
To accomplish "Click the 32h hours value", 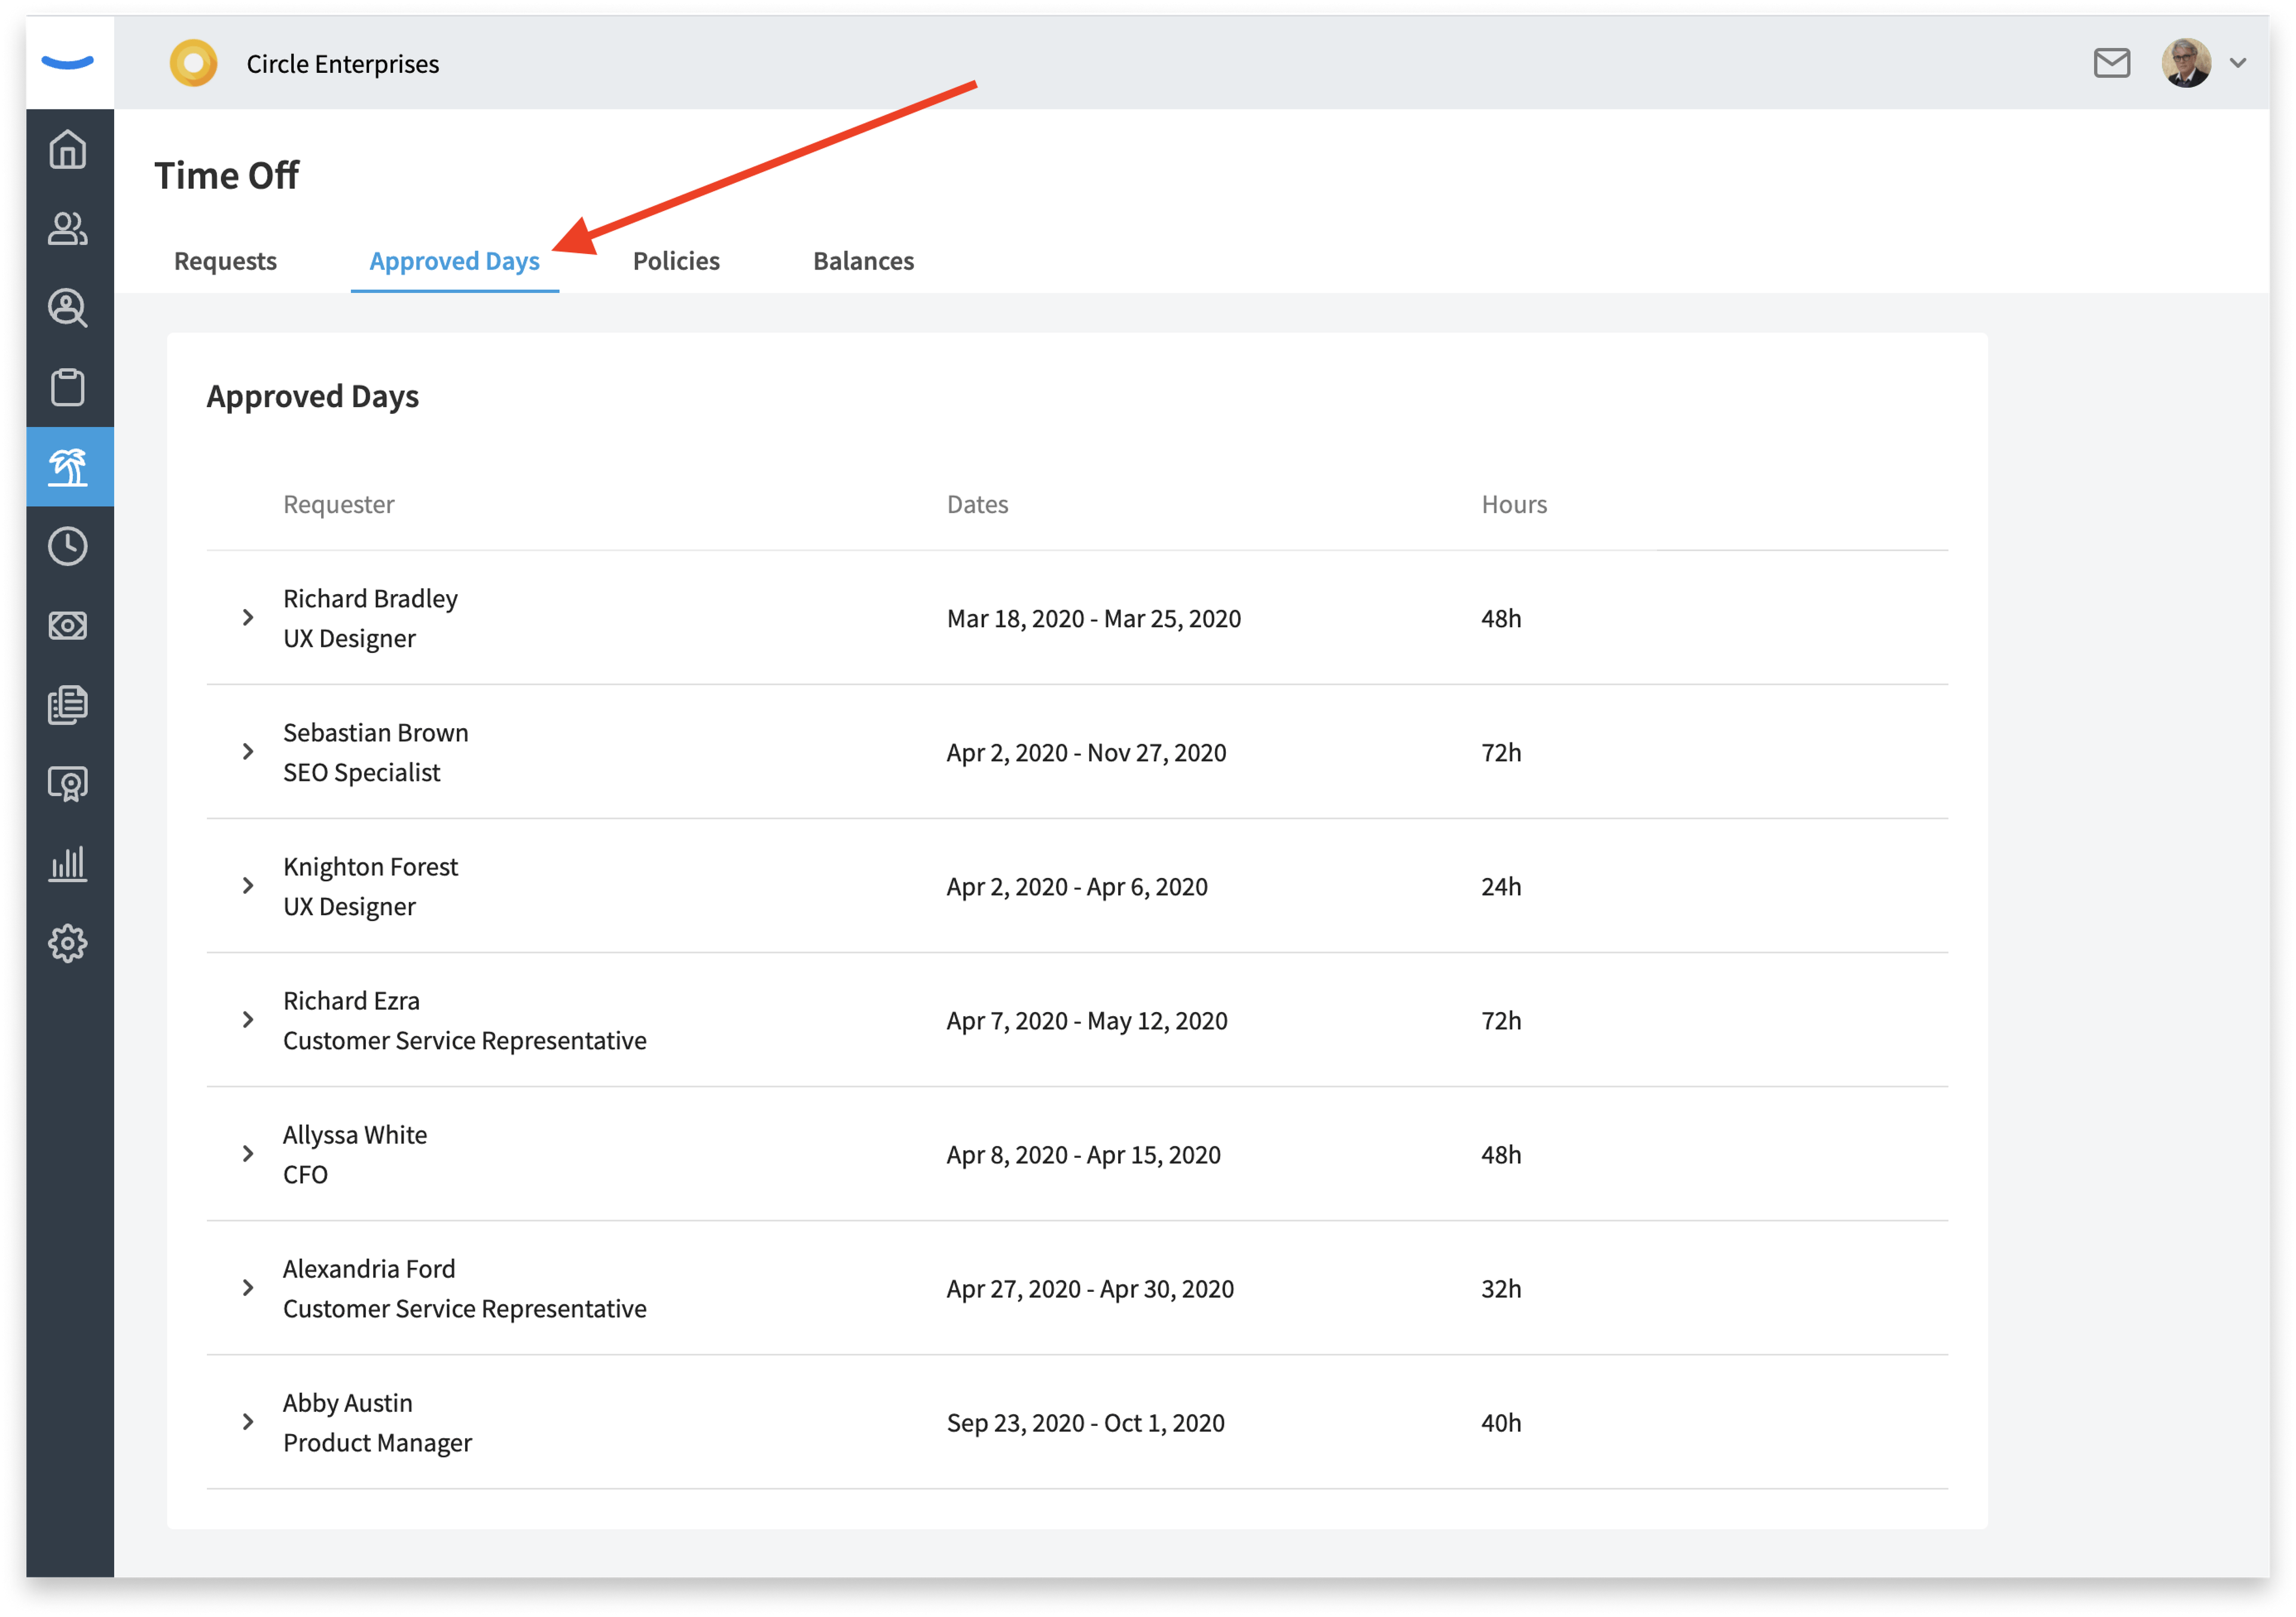I will pyautogui.click(x=1501, y=1288).
